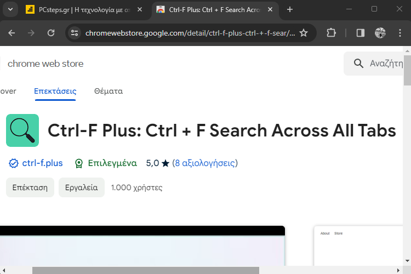Click the Επέκταση category chip

[x=30, y=187]
